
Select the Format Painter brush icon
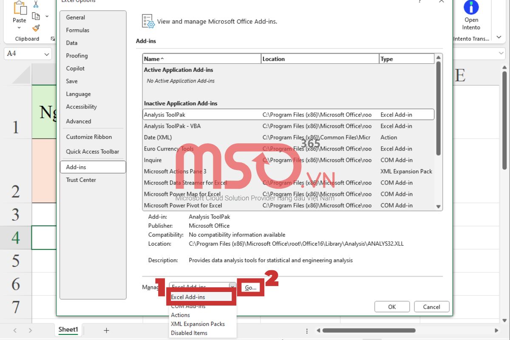coord(36,28)
